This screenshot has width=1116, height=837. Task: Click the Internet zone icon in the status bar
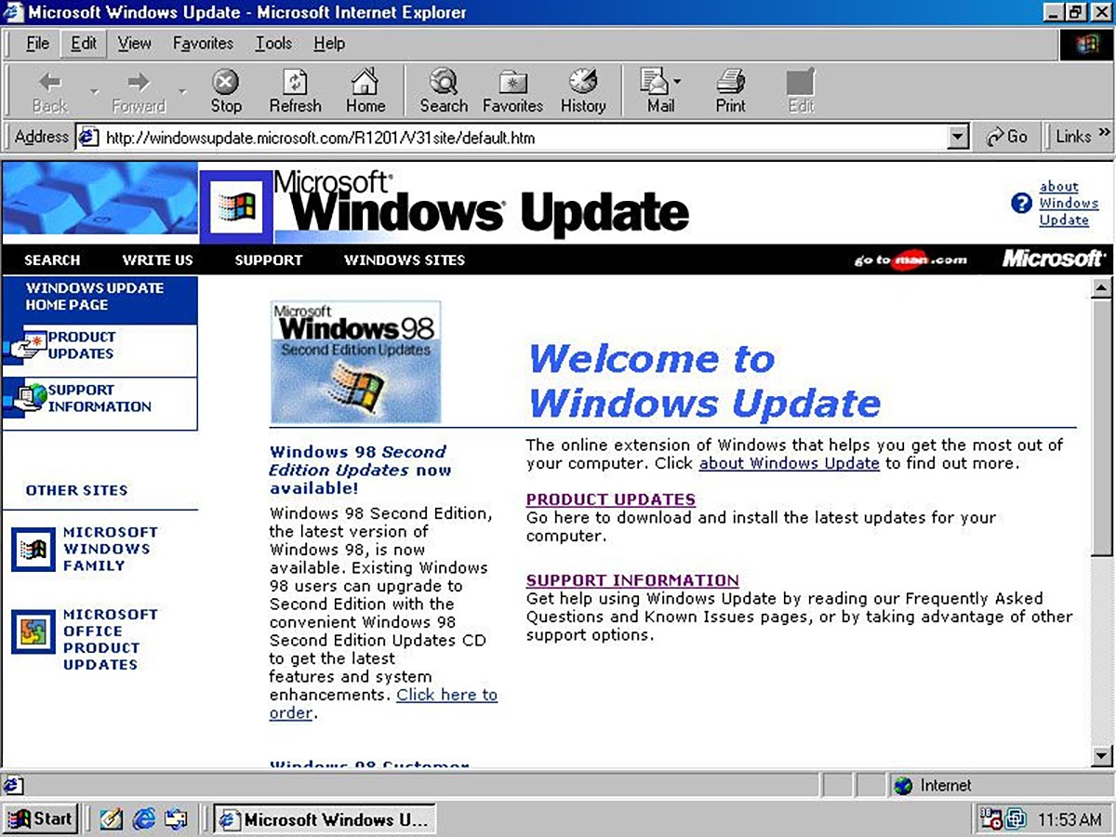point(902,785)
